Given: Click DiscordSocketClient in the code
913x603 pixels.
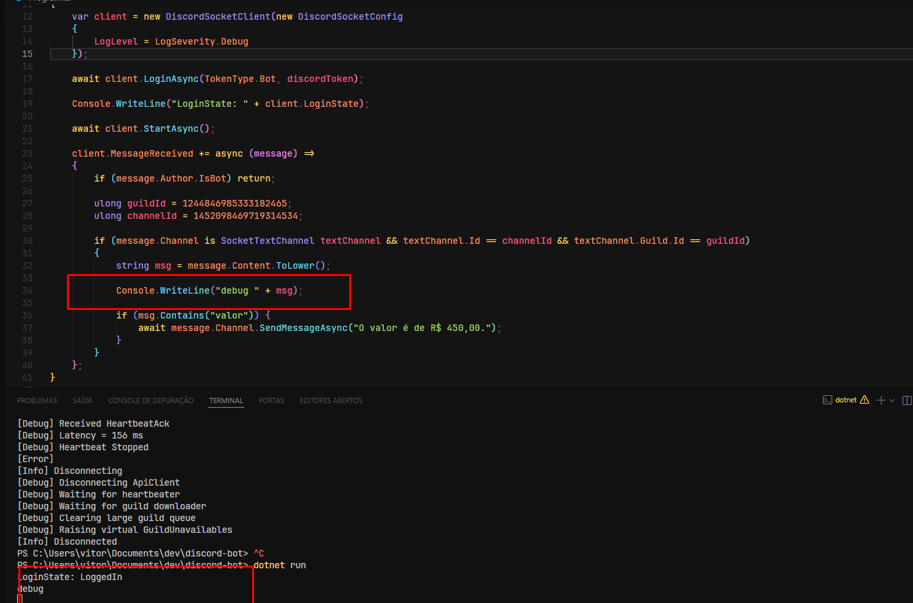Looking at the screenshot, I should click(x=218, y=16).
